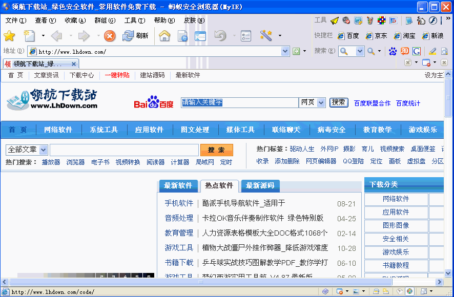This screenshot has height=297, width=454.
Task: Click the orange 搜索 button
Action: (x=217, y=150)
